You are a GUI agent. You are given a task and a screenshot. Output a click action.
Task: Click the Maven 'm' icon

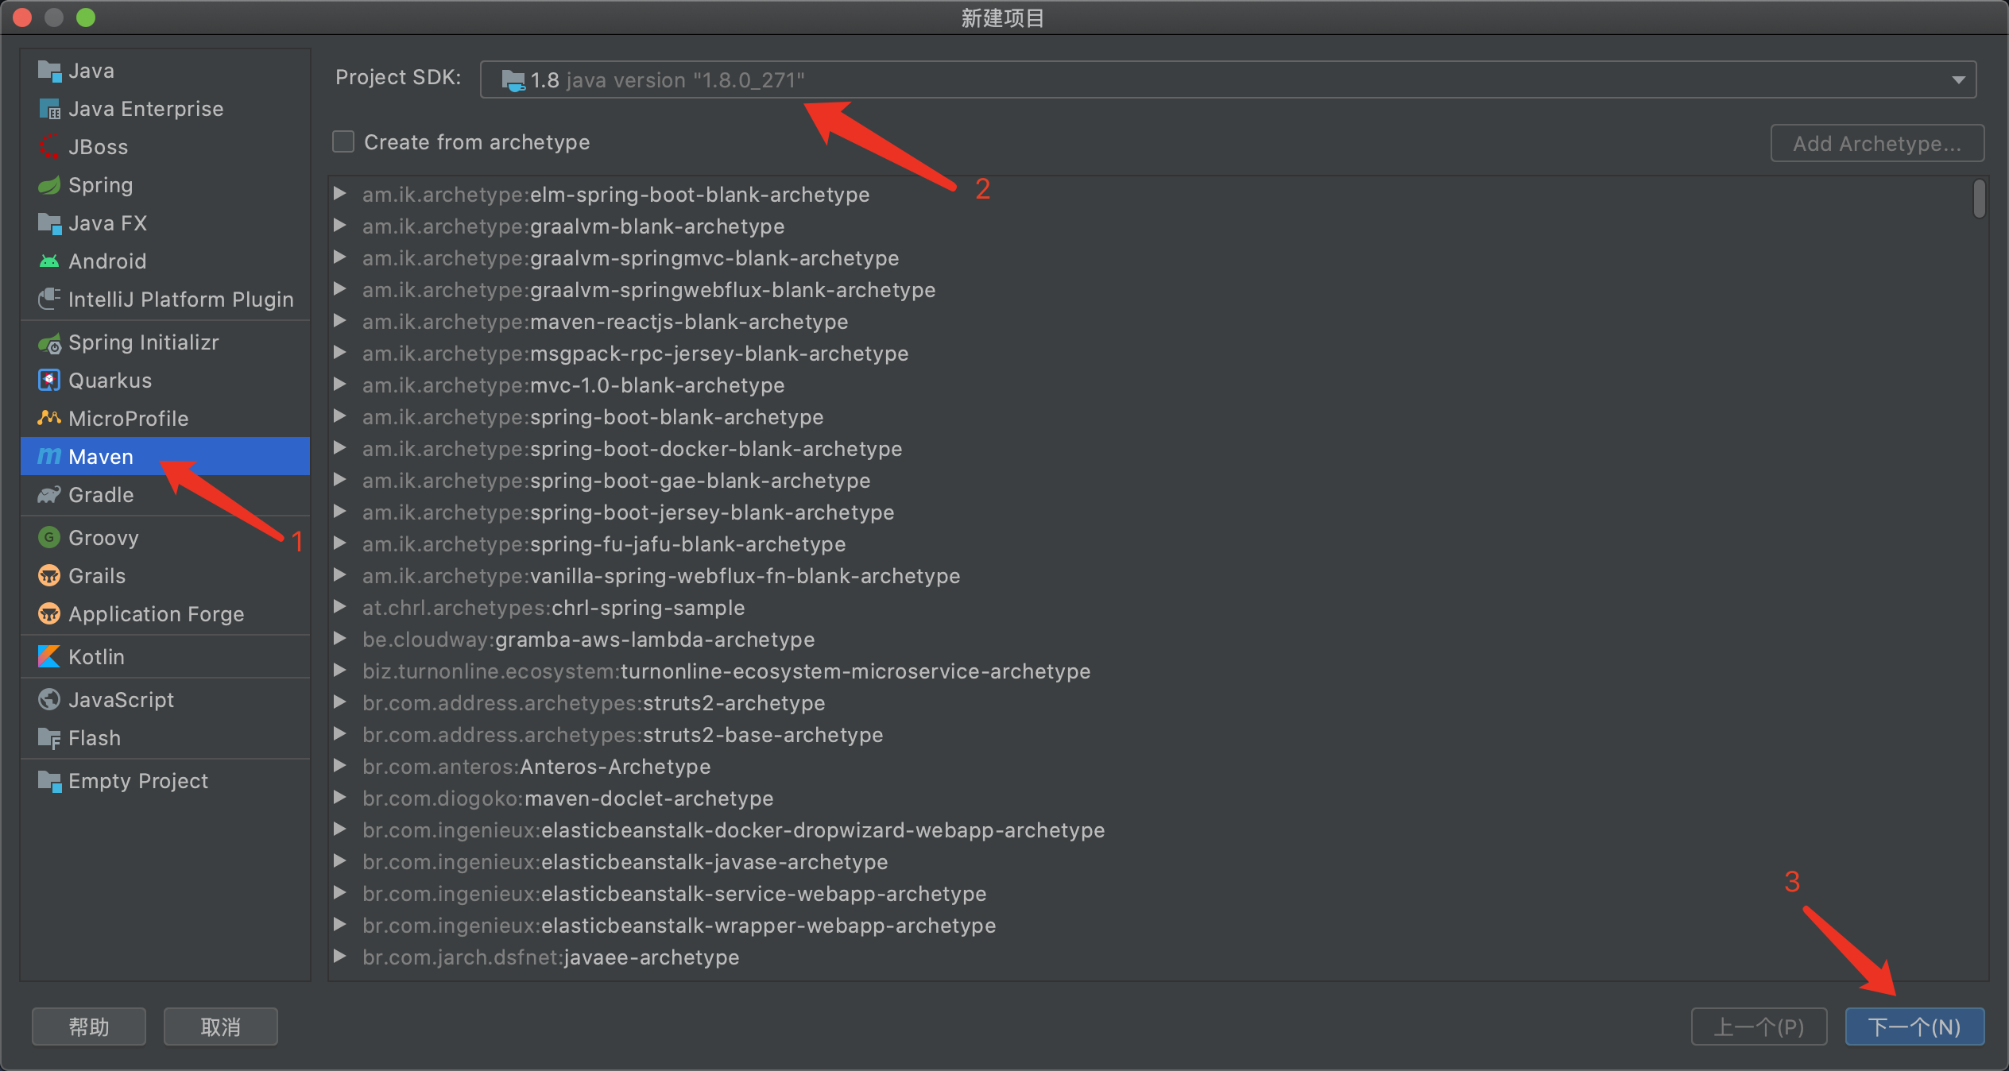49,457
